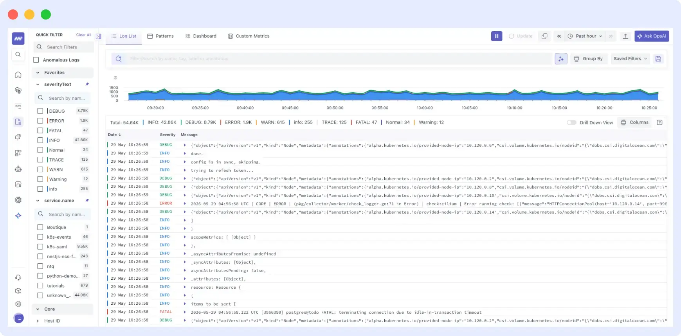
Task: Click Clear All quick filters
Action: (x=84, y=35)
